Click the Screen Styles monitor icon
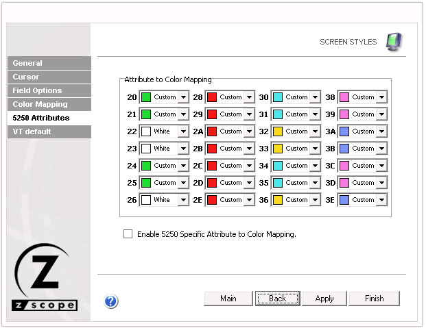 tap(394, 42)
